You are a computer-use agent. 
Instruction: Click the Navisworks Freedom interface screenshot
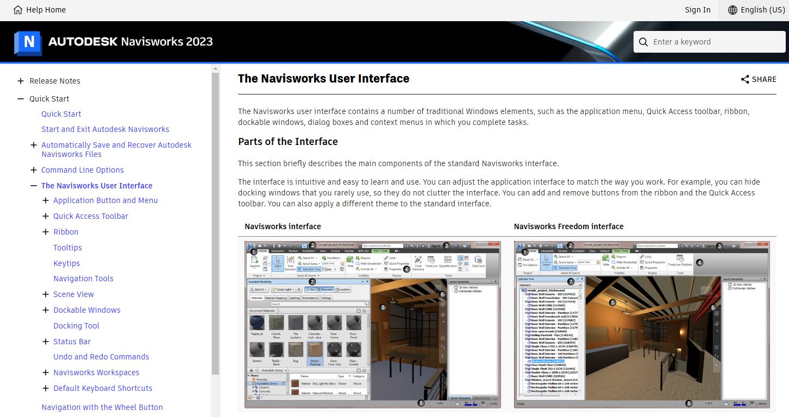pyautogui.click(x=642, y=325)
